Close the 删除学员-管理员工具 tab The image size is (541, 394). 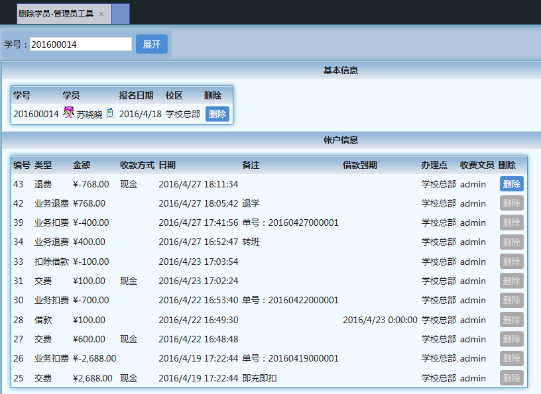(x=101, y=14)
